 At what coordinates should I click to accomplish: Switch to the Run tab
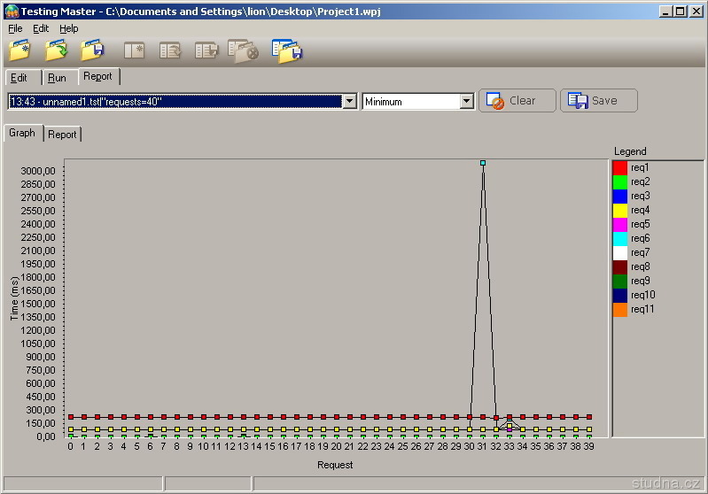(x=57, y=78)
